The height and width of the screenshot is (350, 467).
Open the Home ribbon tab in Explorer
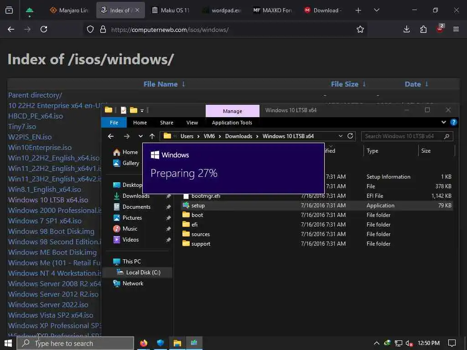[140, 123]
